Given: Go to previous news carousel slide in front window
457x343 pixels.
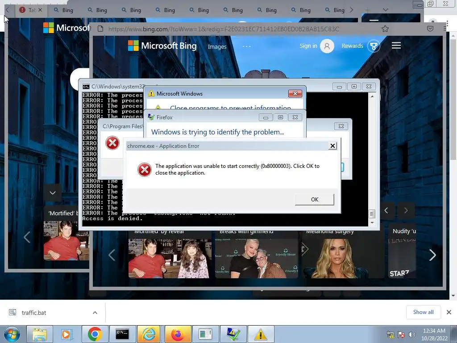Looking at the screenshot, I should point(112,255).
